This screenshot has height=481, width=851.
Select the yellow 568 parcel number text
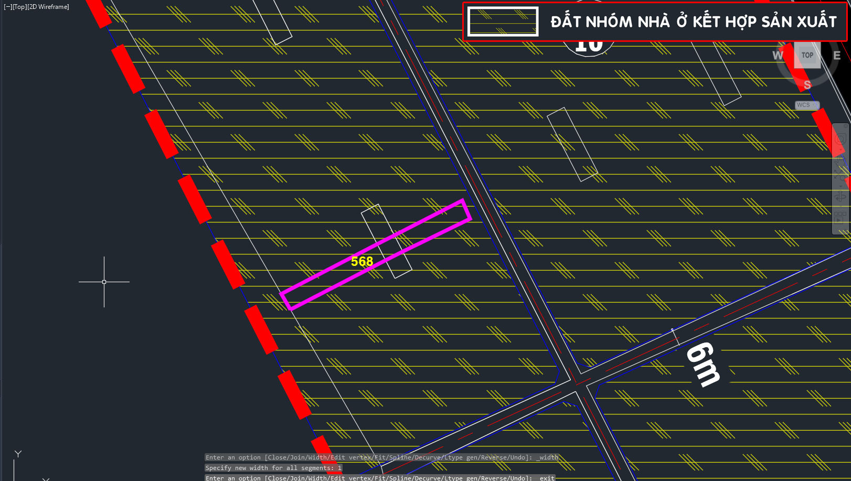tap(362, 261)
